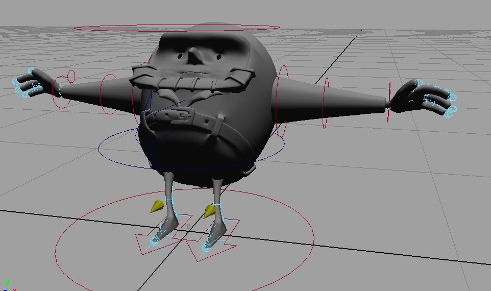Screen dimensions: 491x291
Task: Click the small red circle beside the screen-left wrist
Action: point(71,76)
